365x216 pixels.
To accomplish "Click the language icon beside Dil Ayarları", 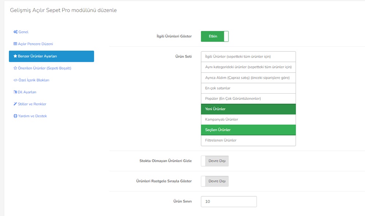I will point(15,92).
